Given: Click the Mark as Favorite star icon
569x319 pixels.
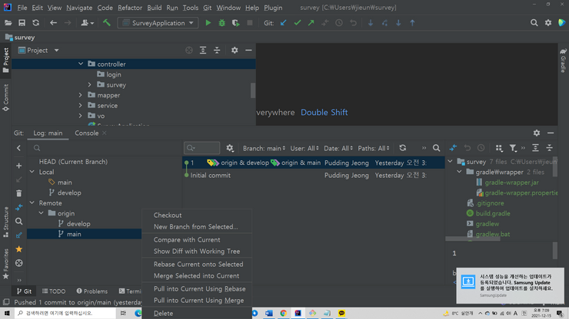Looking at the screenshot, I should [19, 249].
